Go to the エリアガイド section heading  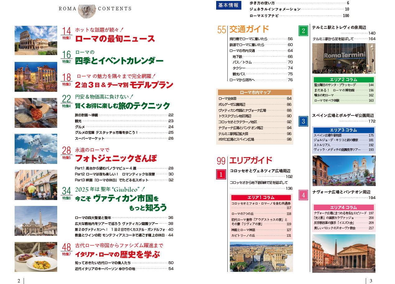point(250,161)
